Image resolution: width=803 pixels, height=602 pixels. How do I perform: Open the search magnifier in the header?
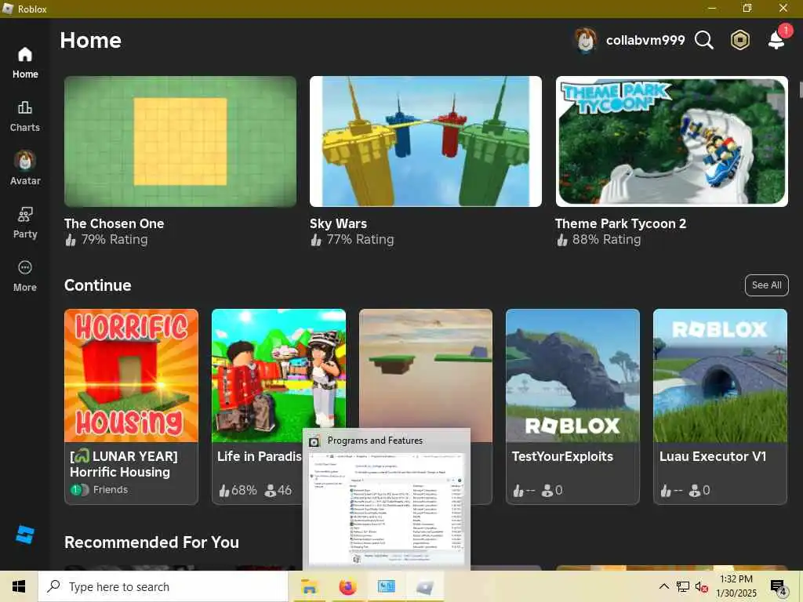pos(703,40)
